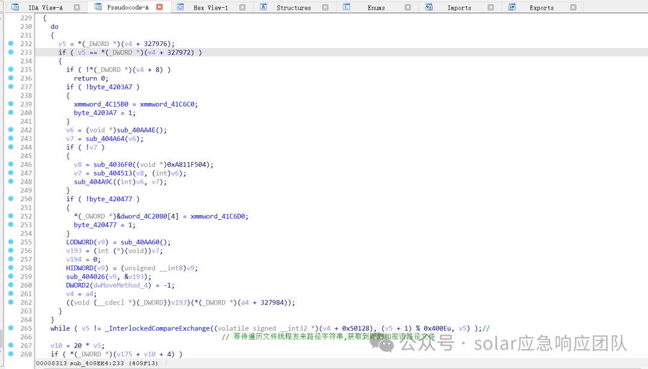Screen dimensions: 648x369
Task: Click function name sub_404026 on line 259
Action: (x=86, y=277)
